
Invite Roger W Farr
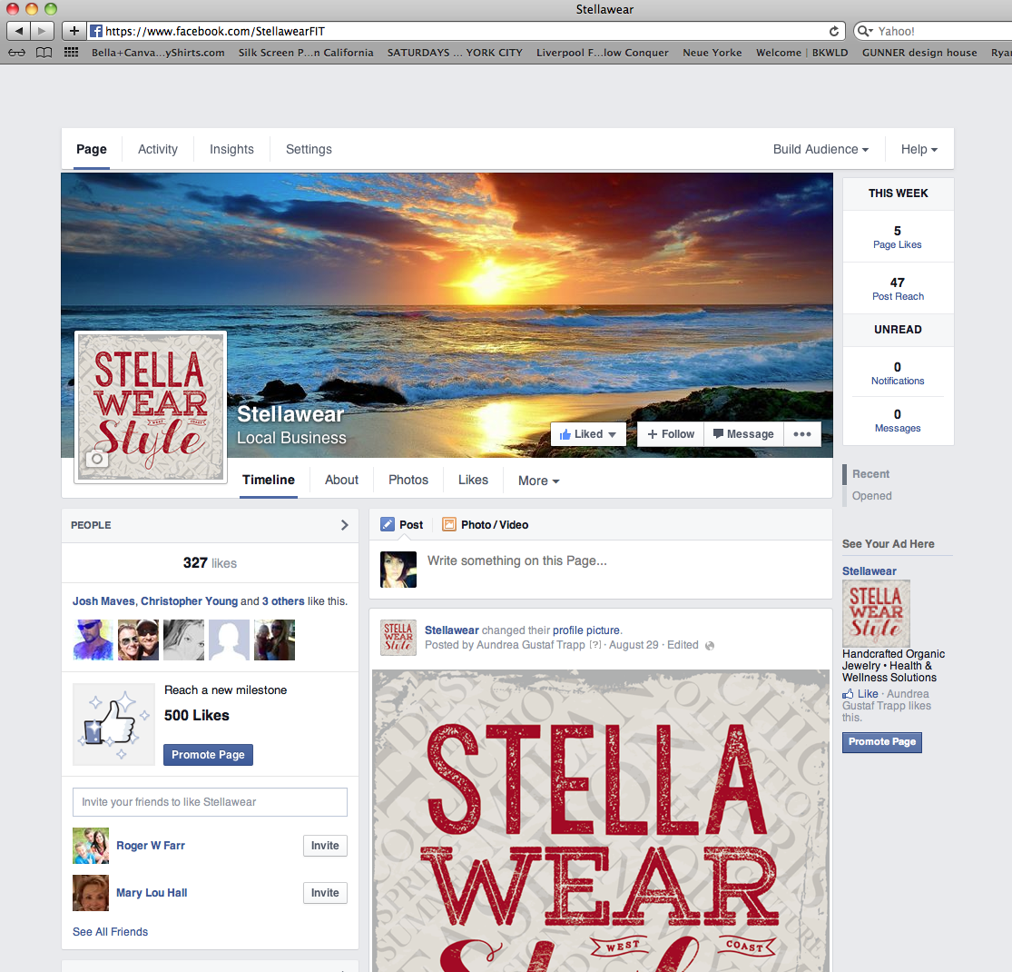[325, 846]
